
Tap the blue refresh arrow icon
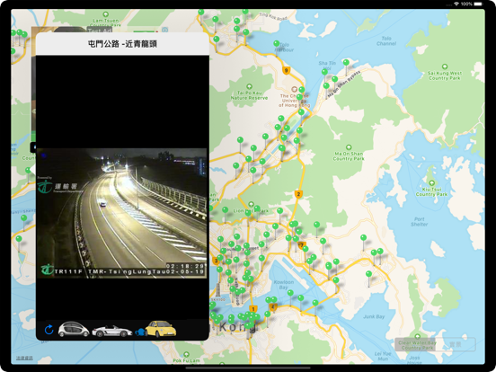[x=49, y=330]
